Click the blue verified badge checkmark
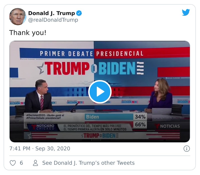The image size is (200, 175). 79,13
